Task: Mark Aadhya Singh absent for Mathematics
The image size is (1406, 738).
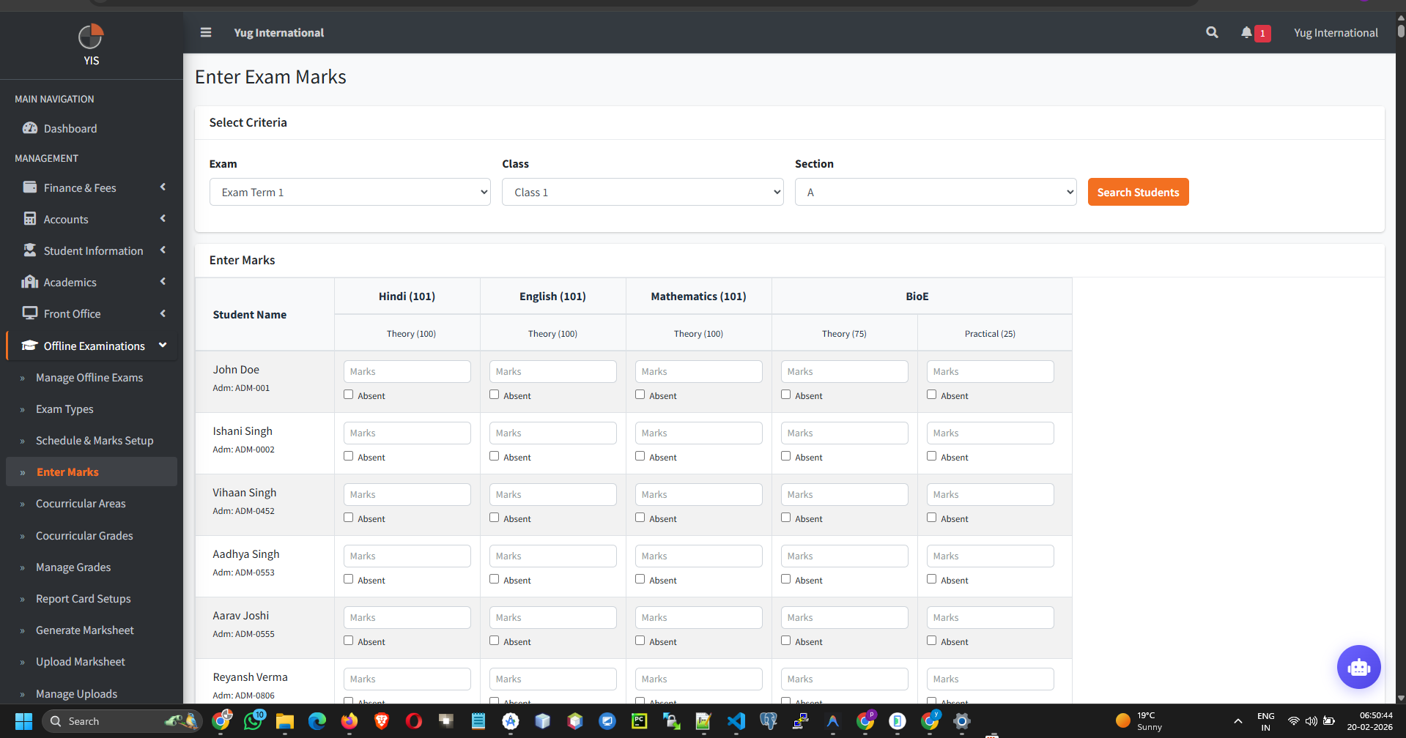Action: coord(639,579)
